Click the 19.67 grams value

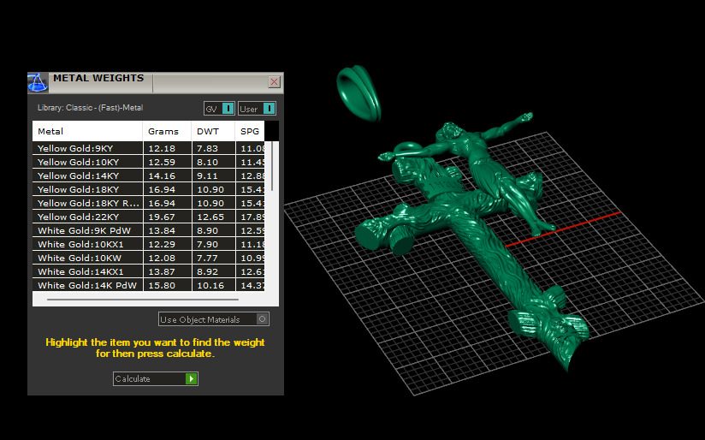click(162, 217)
